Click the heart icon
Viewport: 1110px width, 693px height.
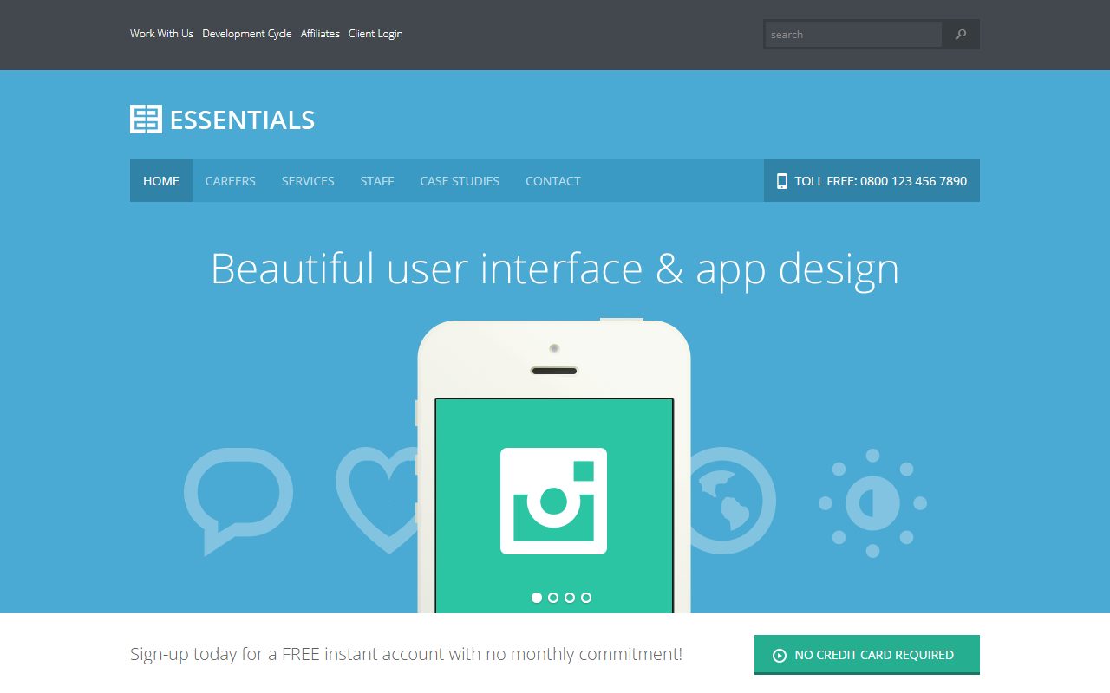click(x=377, y=501)
